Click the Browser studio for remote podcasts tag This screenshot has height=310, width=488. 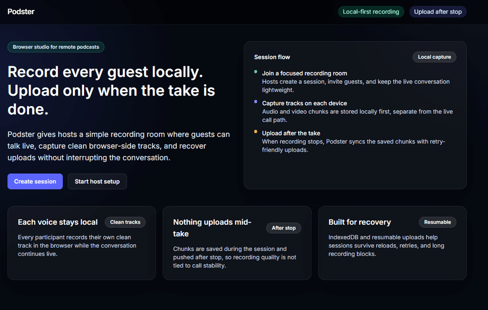(x=56, y=47)
